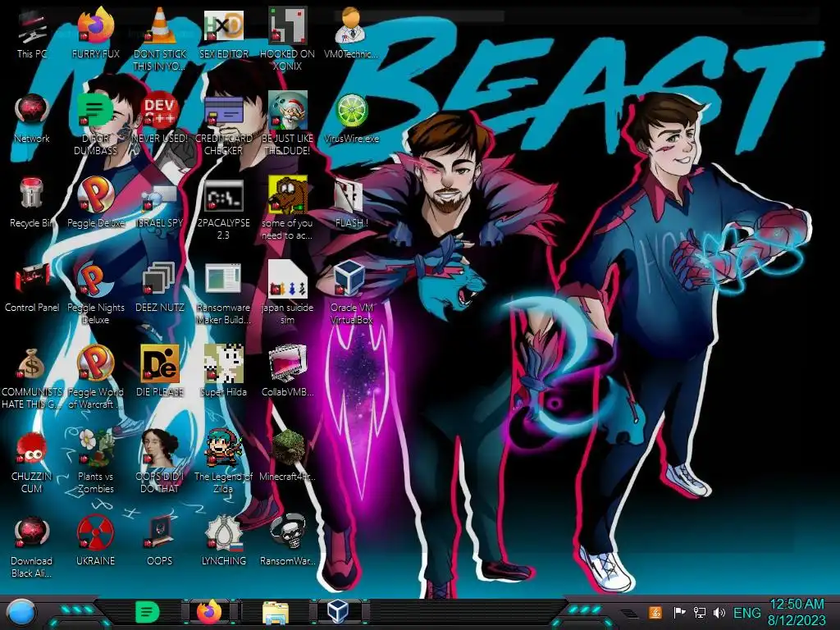This screenshot has height=630, width=840.
Task: Click the ENG language indicator
Action: click(x=746, y=613)
